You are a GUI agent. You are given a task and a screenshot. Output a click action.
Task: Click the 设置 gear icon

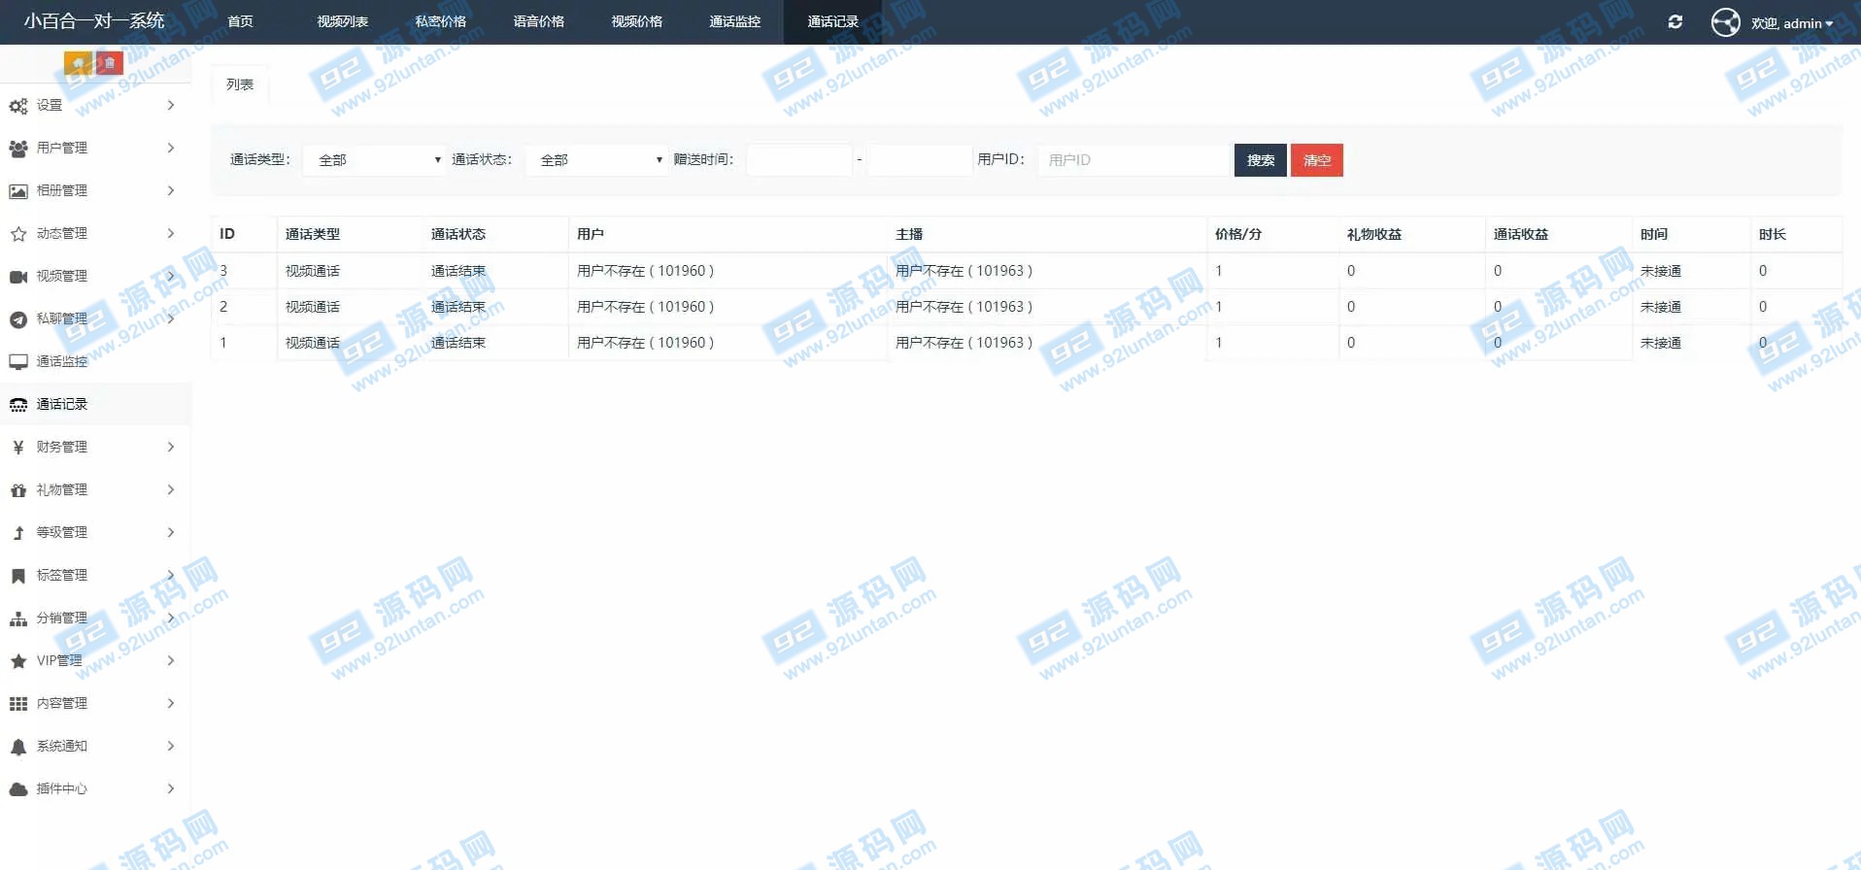pos(17,106)
